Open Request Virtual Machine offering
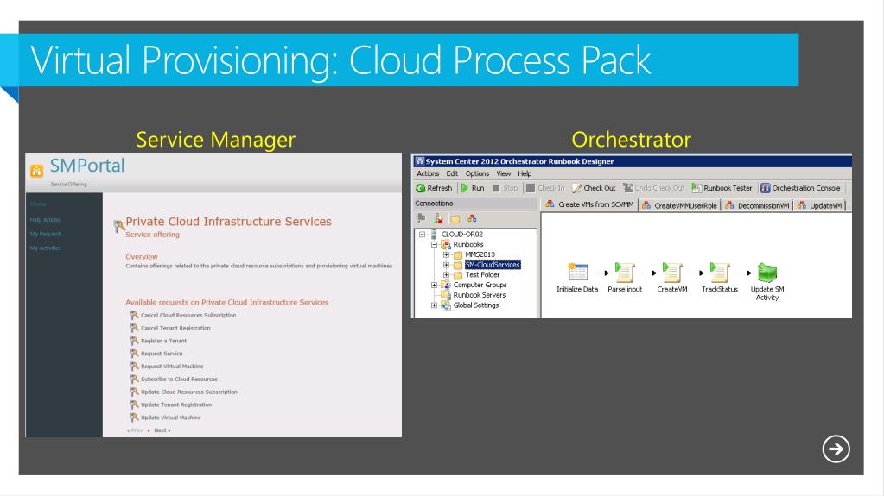Screen dimensions: 884x496 (172, 366)
